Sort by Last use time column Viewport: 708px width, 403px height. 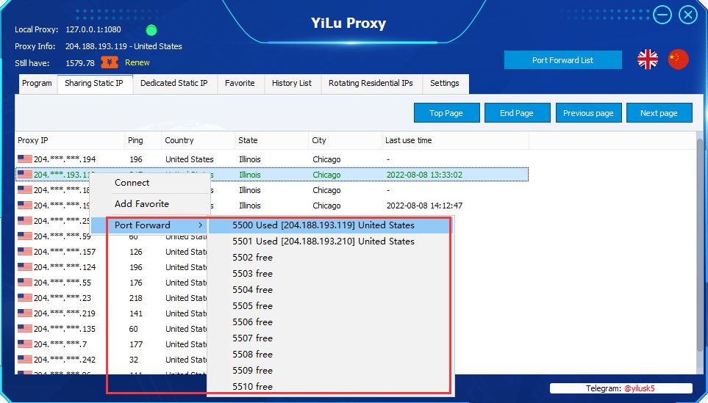pyautogui.click(x=455, y=140)
